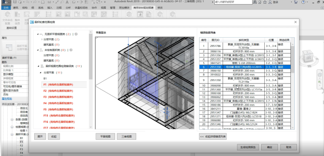Select F16 (有构件在面积轮廓外) tree item
324x156 pixels.
(59, 122)
